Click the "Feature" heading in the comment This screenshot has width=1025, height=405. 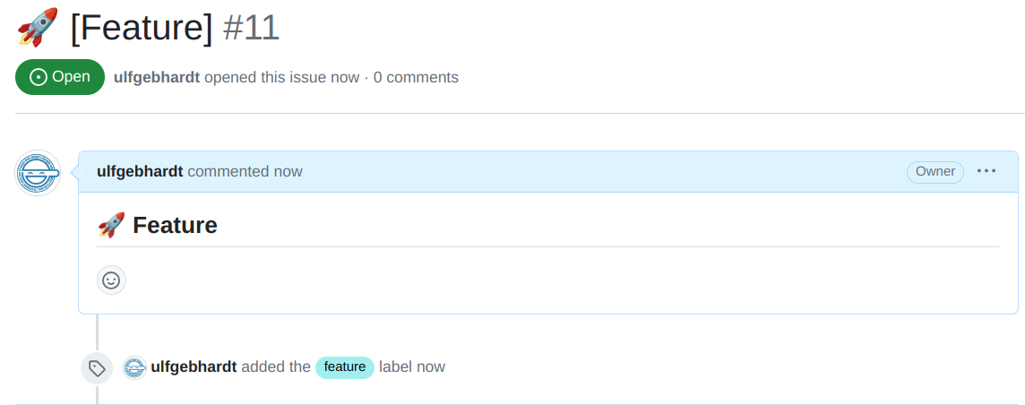(x=175, y=225)
